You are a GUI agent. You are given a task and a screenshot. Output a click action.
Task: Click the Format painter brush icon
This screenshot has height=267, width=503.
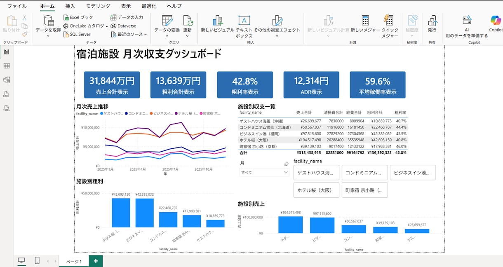24,34
